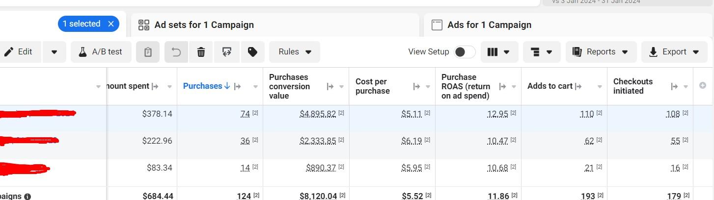
Task: Click resize handle of Adds to cart column
Action: tap(578, 86)
